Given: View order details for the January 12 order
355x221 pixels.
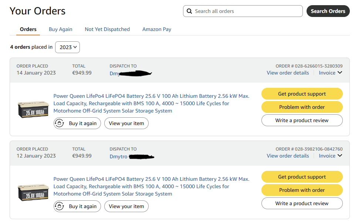Looking at the screenshot, I should point(288,156).
